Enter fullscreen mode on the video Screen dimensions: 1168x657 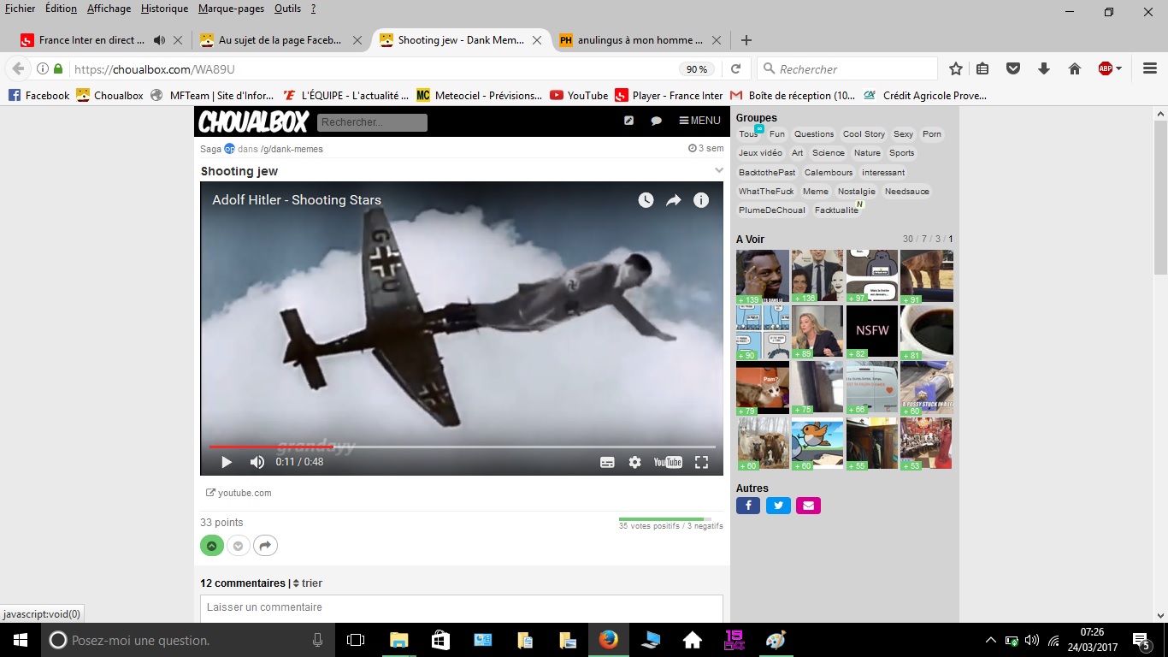click(701, 462)
